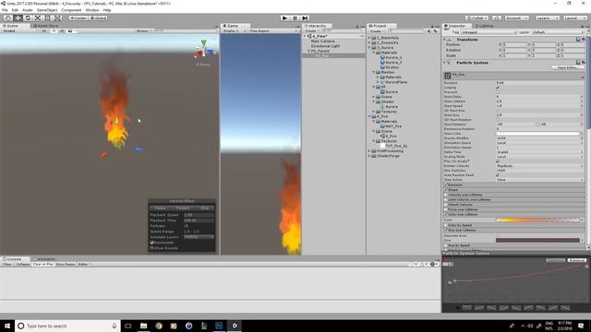The image size is (591, 332).
Task: Select the combined Transform tool
Action: tap(57, 18)
